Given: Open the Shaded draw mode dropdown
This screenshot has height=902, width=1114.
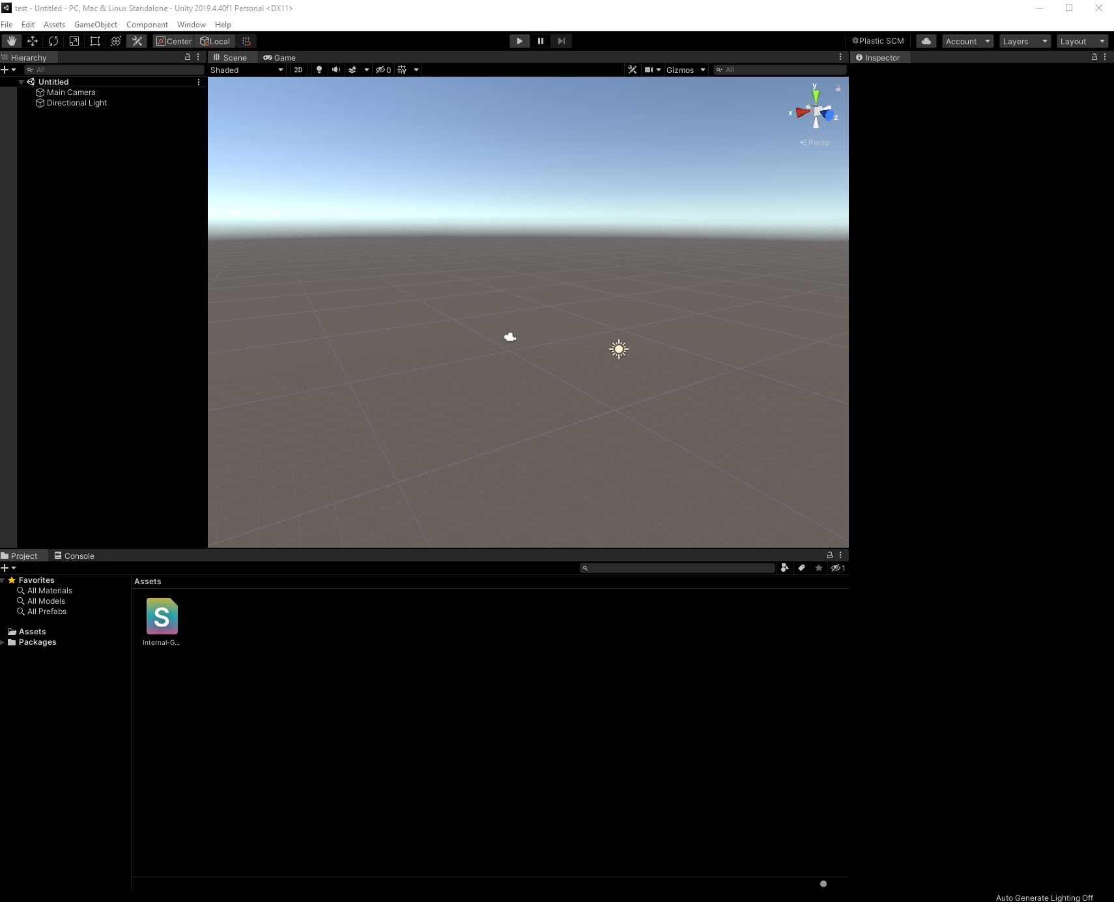Looking at the screenshot, I should tap(246, 70).
